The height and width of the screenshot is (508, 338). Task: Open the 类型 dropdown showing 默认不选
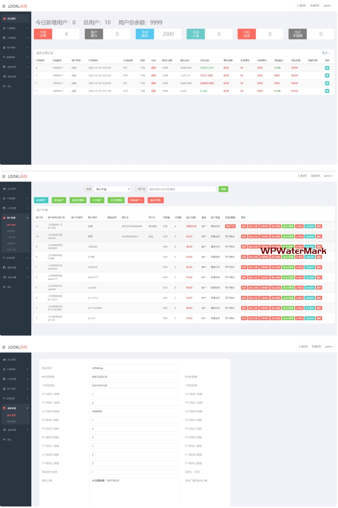[112, 189]
